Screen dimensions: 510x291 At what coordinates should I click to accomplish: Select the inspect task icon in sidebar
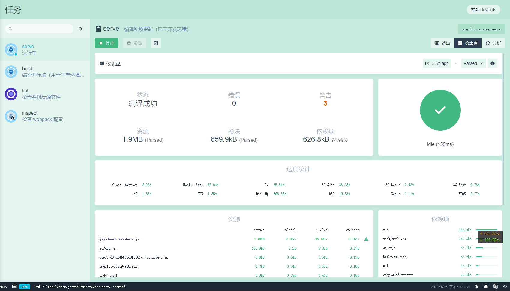click(x=11, y=116)
